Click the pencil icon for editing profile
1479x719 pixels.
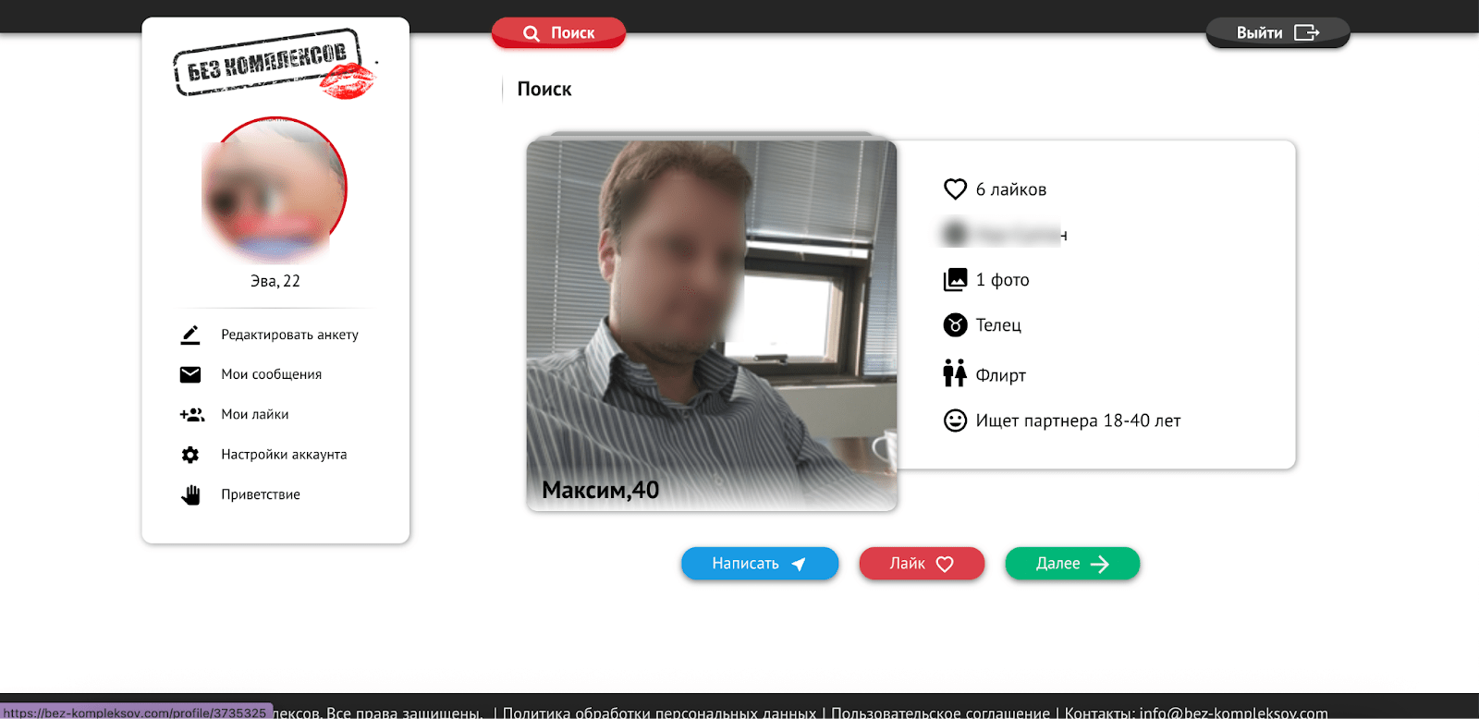(x=190, y=335)
